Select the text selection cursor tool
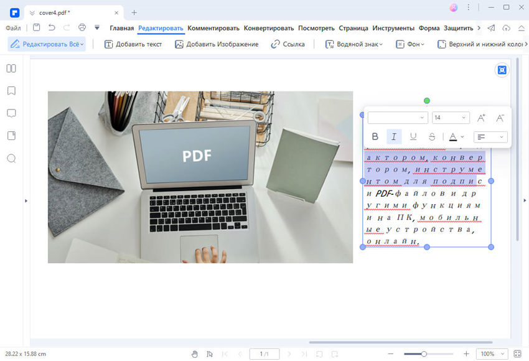 [210, 354]
